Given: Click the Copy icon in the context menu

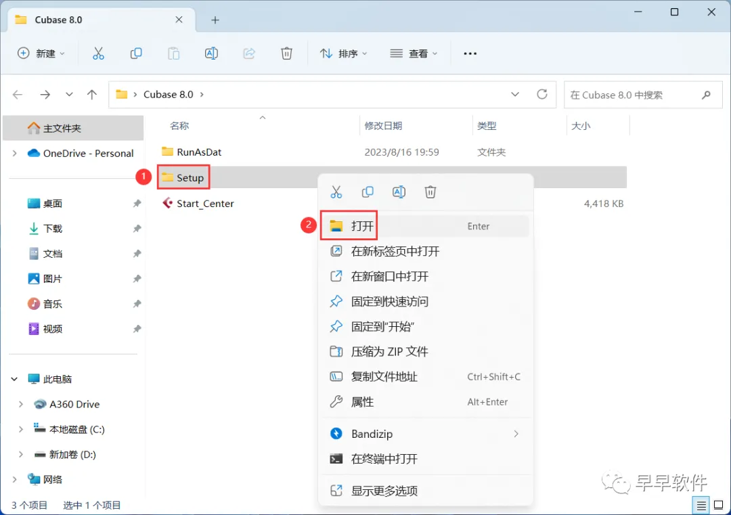Looking at the screenshot, I should (368, 192).
